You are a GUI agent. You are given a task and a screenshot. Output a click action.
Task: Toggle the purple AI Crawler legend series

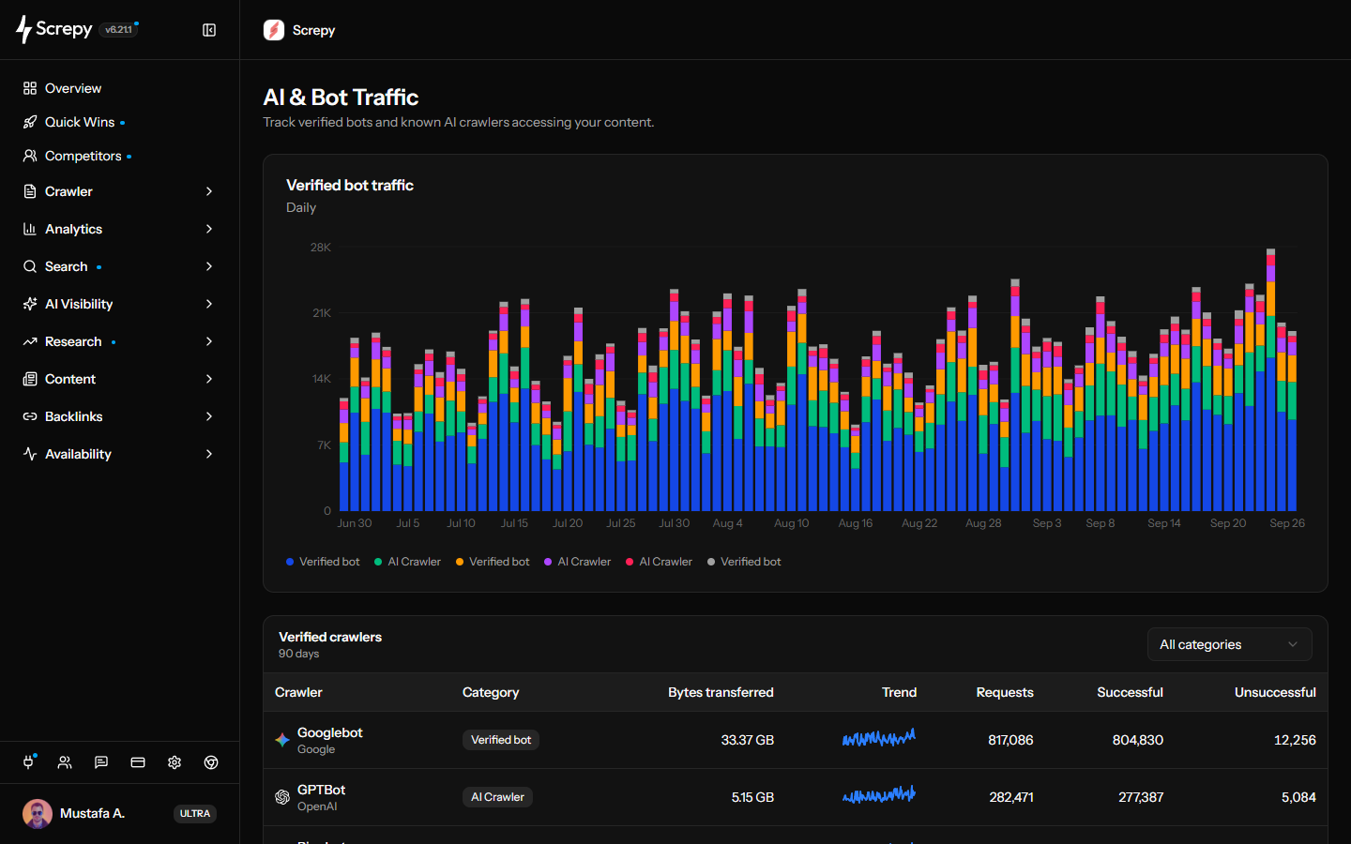click(x=577, y=562)
